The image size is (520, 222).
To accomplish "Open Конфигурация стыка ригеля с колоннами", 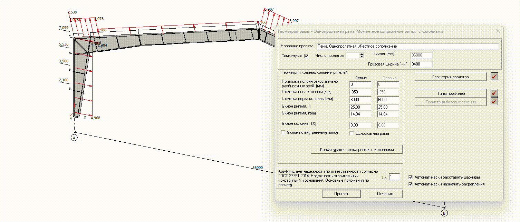I will click(x=357, y=150).
